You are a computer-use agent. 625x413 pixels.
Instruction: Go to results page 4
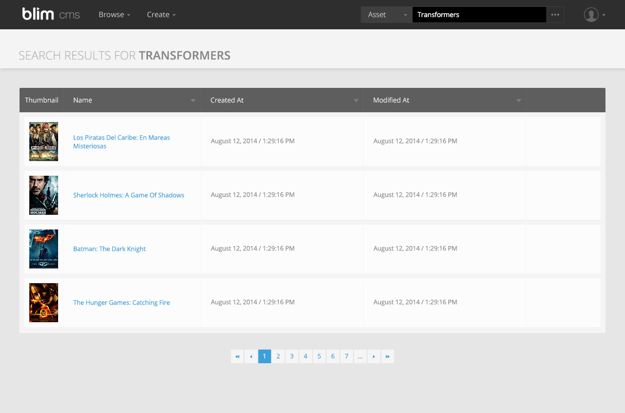pos(306,356)
